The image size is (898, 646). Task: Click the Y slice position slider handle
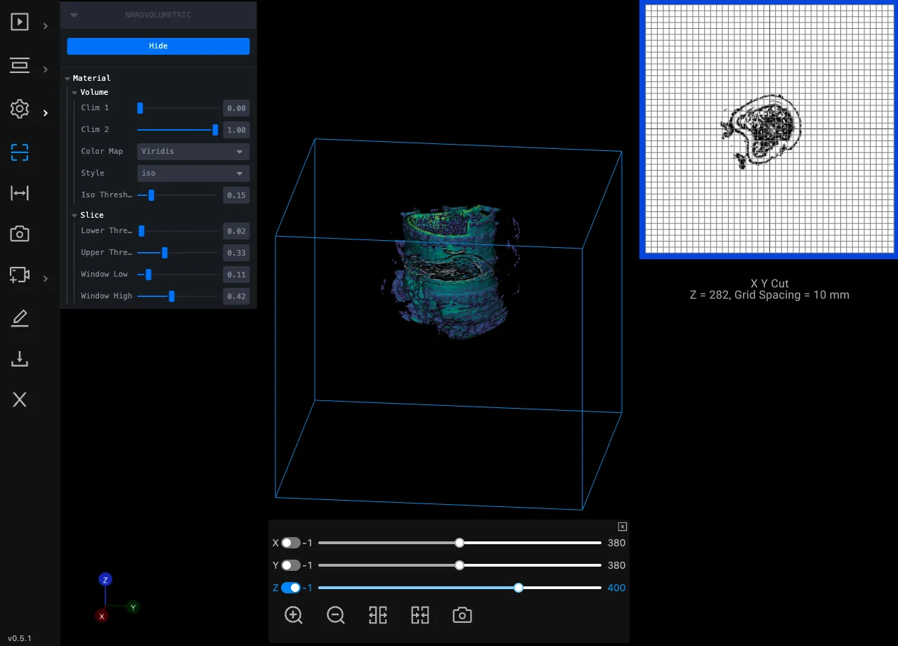coord(460,565)
